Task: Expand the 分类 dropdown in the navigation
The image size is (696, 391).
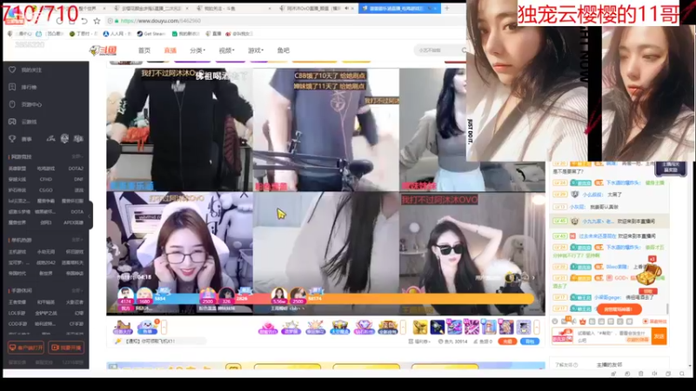Action: pyautogui.click(x=197, y=50)
